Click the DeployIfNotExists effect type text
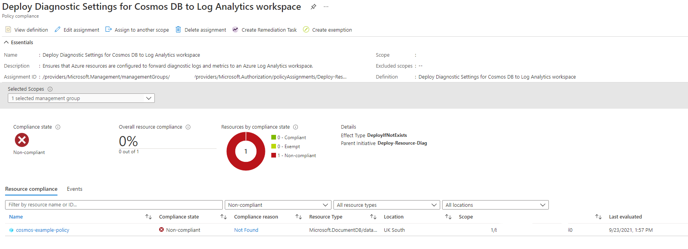Image resolution: width=688 pixels, height=249 pixels. pos(387,135)
